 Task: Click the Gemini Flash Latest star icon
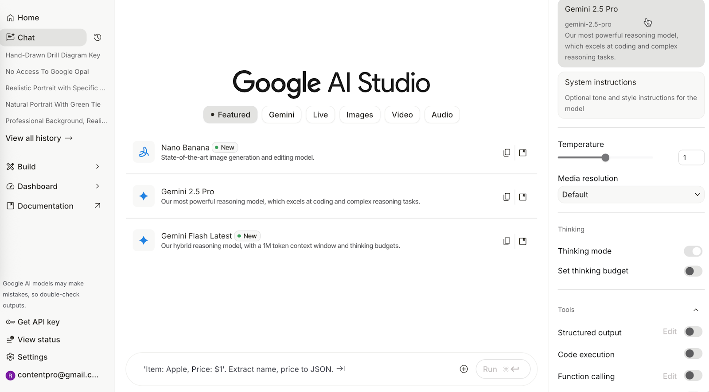144,240
